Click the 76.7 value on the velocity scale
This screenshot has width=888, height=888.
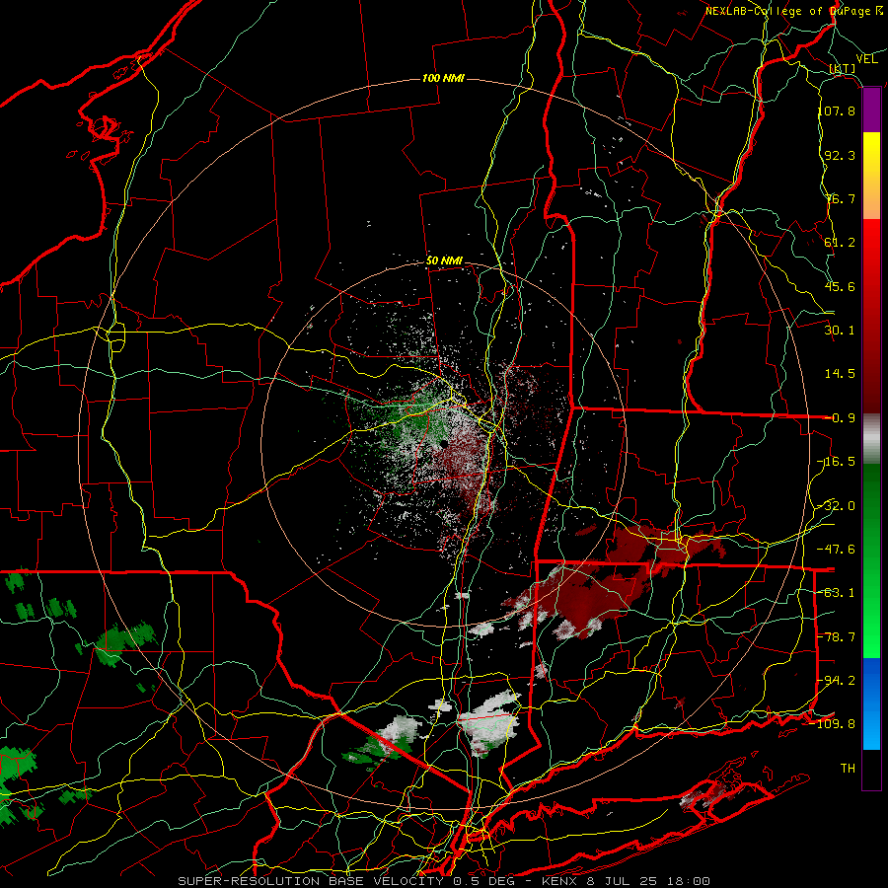click(x=840, y=198)
